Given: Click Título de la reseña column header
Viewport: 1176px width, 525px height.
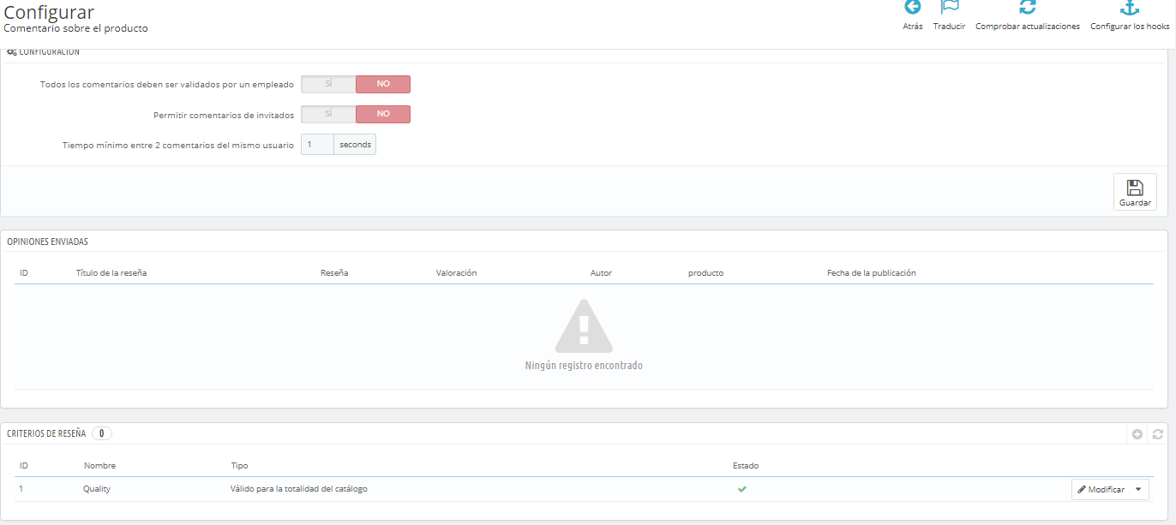Looking at the screenshot, I should (x=111, y=273).
